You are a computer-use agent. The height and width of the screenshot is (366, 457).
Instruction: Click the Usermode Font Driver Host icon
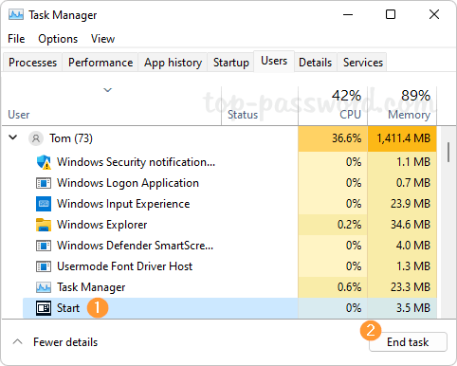[44, 266]
